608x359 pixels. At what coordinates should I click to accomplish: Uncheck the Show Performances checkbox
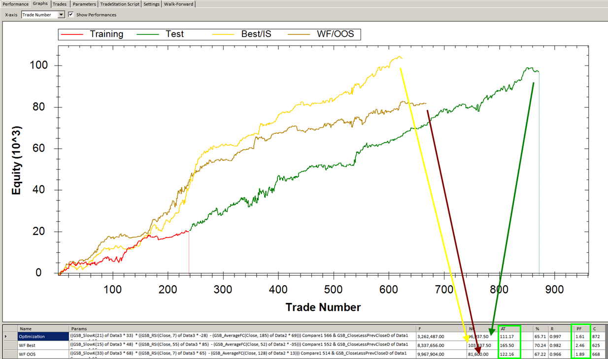coord(71,15)
